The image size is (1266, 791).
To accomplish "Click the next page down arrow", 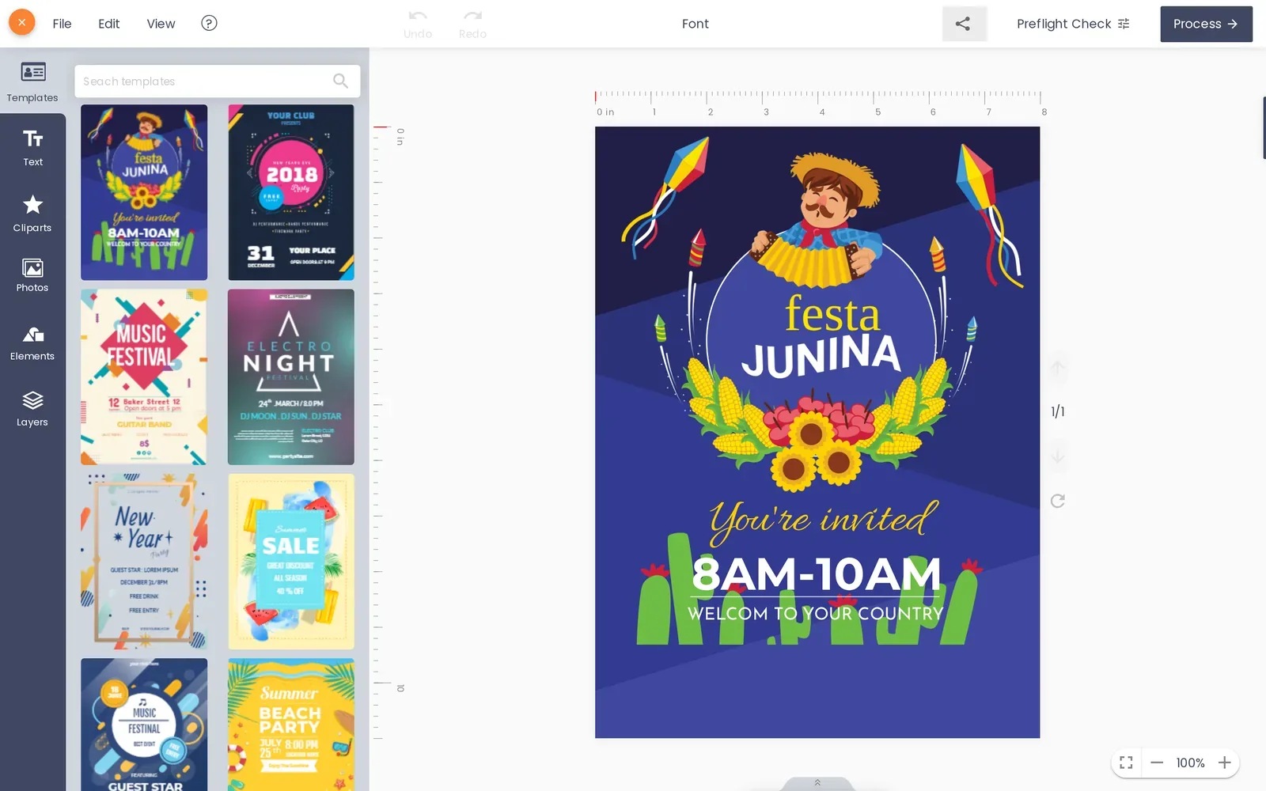I will [1057, 456].
